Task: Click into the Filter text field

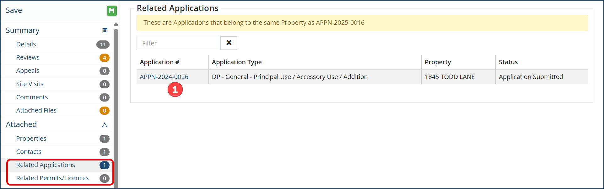Action: [178, 43]
